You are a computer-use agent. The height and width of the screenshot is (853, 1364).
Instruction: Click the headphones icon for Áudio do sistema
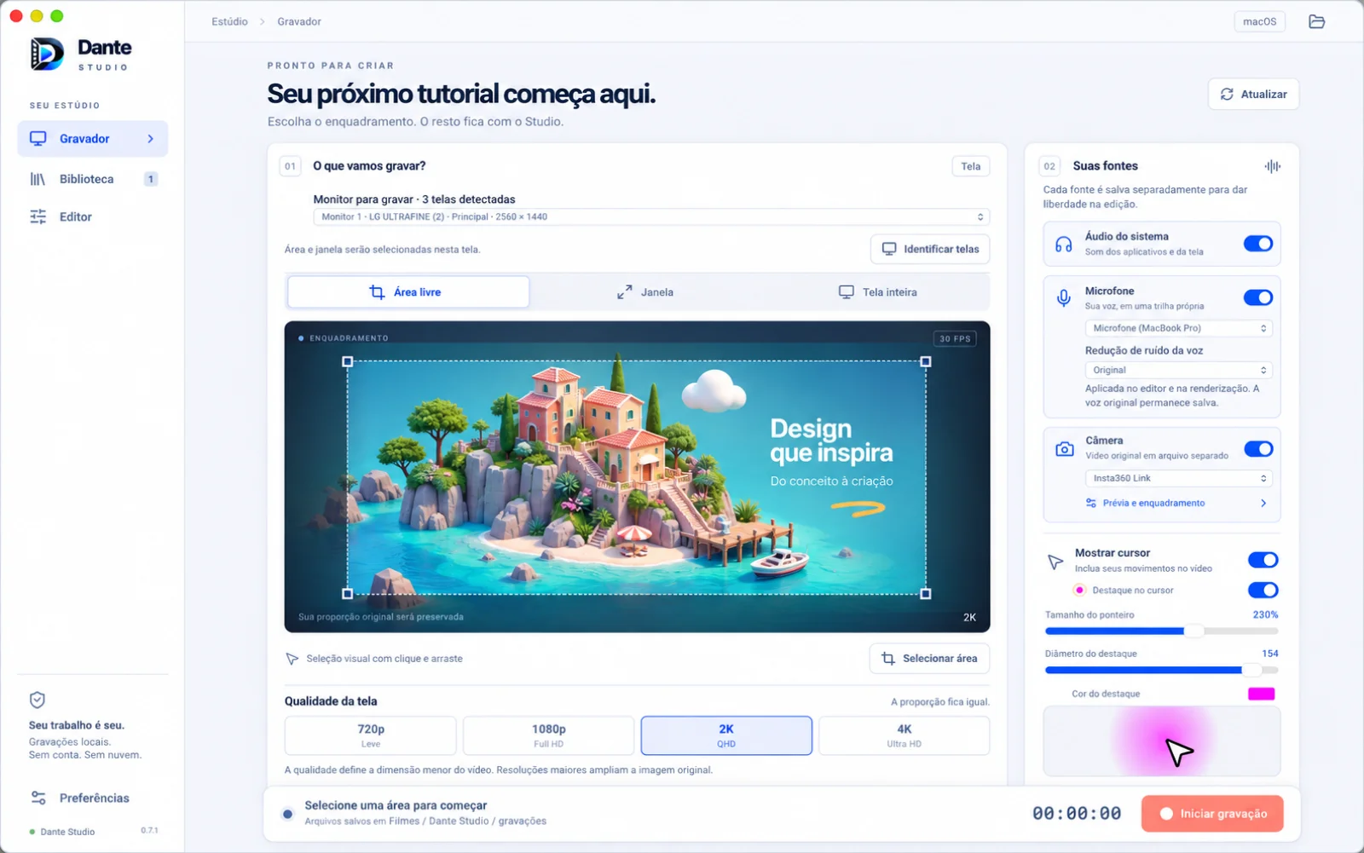point(1063,245)
